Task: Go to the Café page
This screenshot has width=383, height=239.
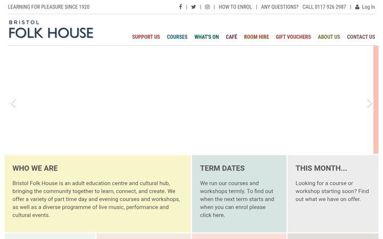Action: click(x=231, y=37)
